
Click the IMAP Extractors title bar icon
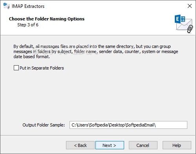pos(7,6)
